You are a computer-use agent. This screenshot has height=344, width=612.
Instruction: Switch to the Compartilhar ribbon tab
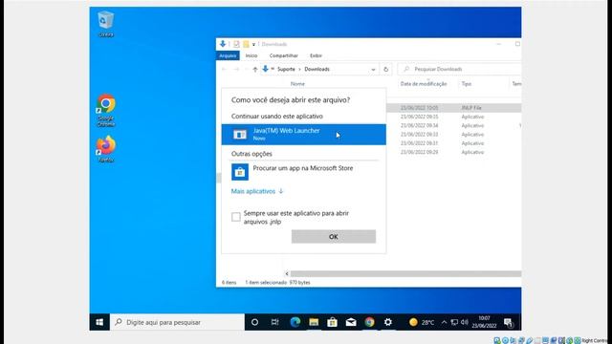tap(284, 55)
